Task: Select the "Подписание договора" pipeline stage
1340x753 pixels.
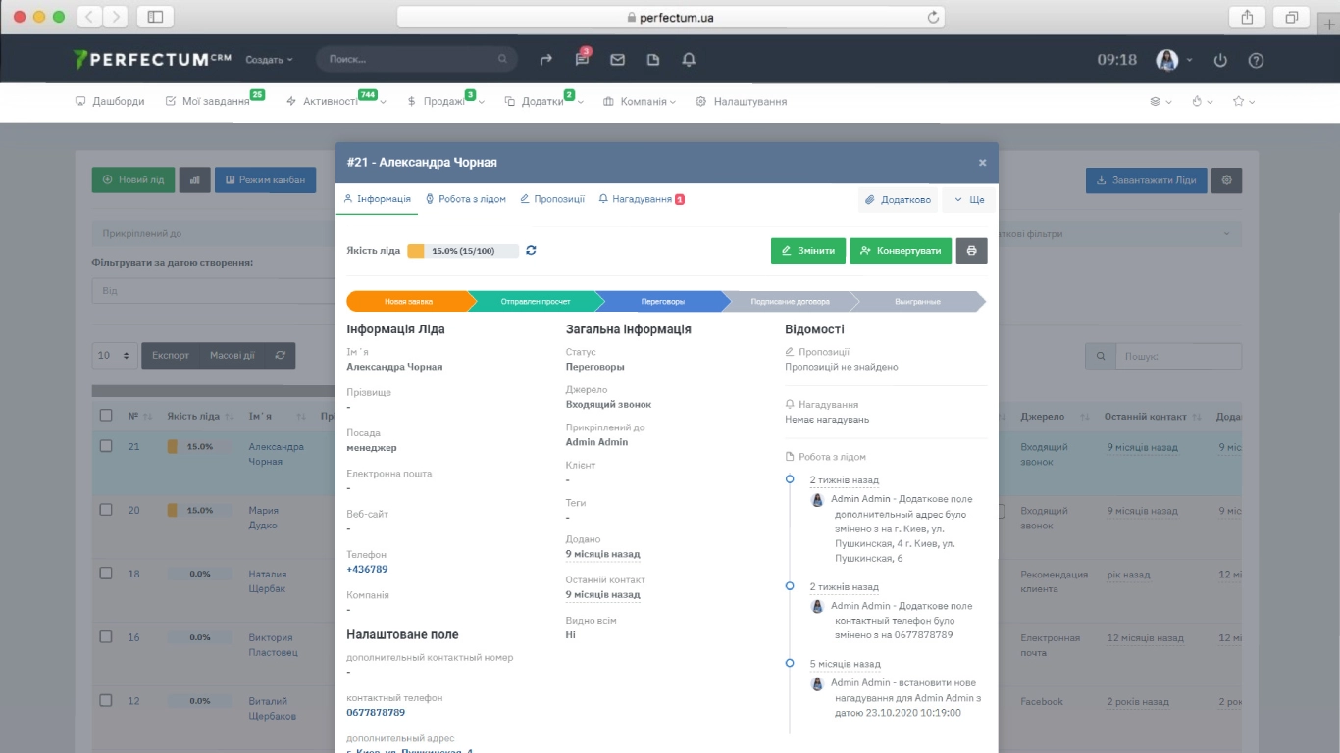Action: pos(789,302)
